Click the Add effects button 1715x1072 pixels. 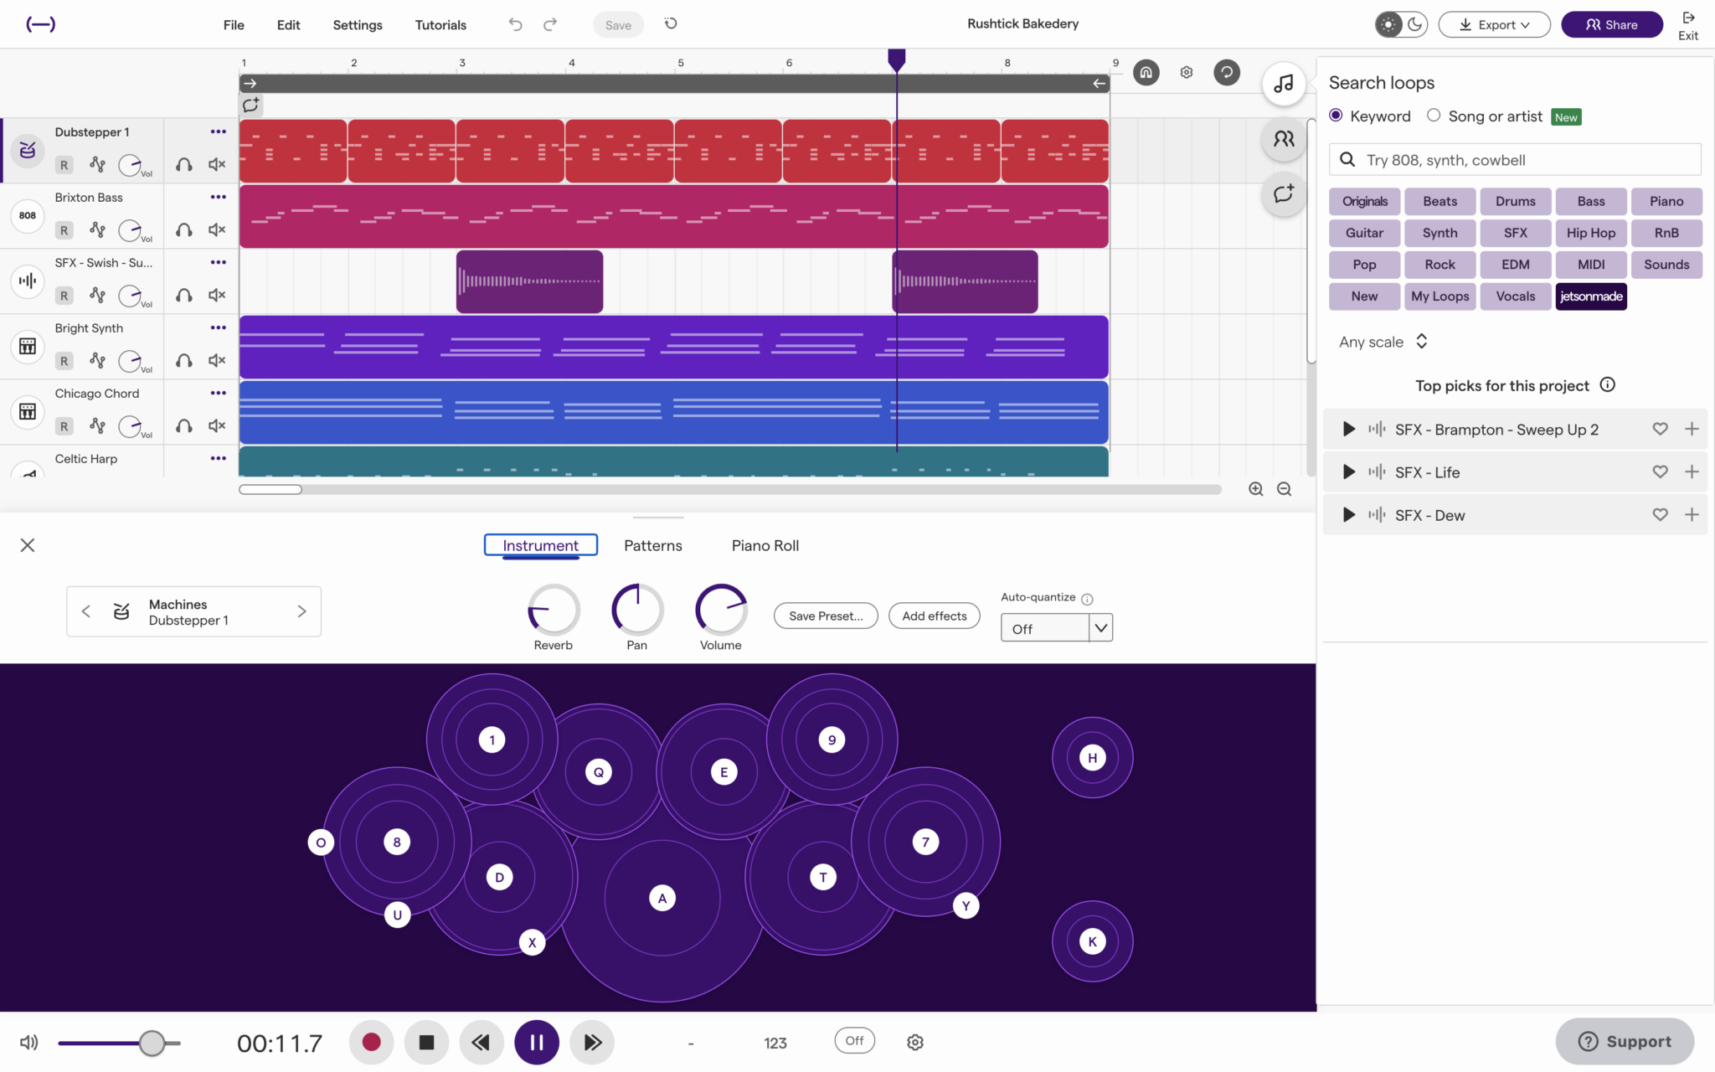[933, 616]
